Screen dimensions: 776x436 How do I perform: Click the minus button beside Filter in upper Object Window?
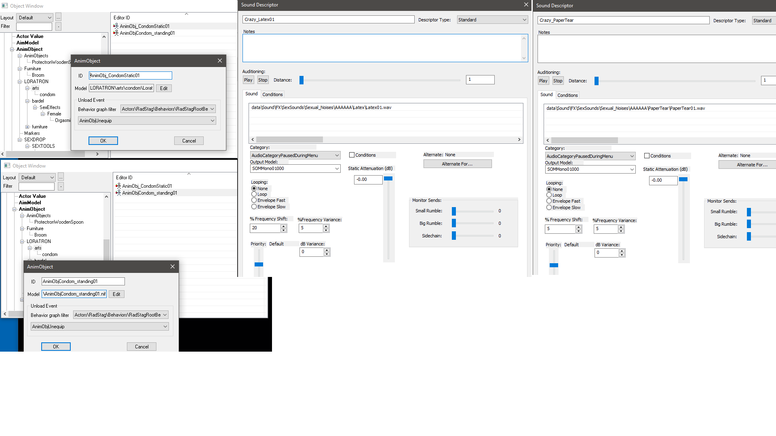click(59, 26)
